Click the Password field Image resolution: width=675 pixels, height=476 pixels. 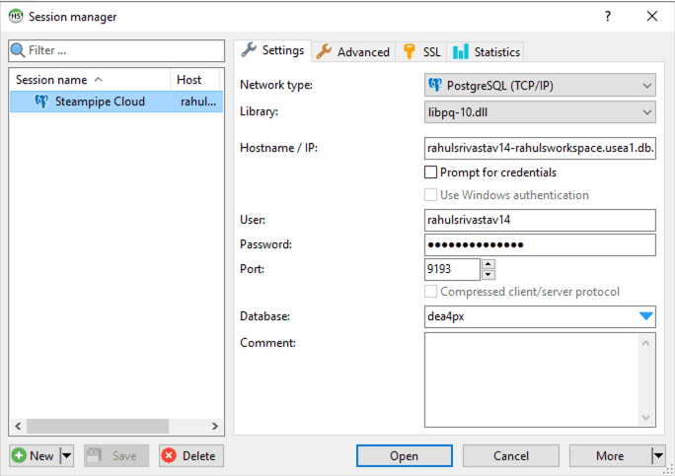coord(540,244)
